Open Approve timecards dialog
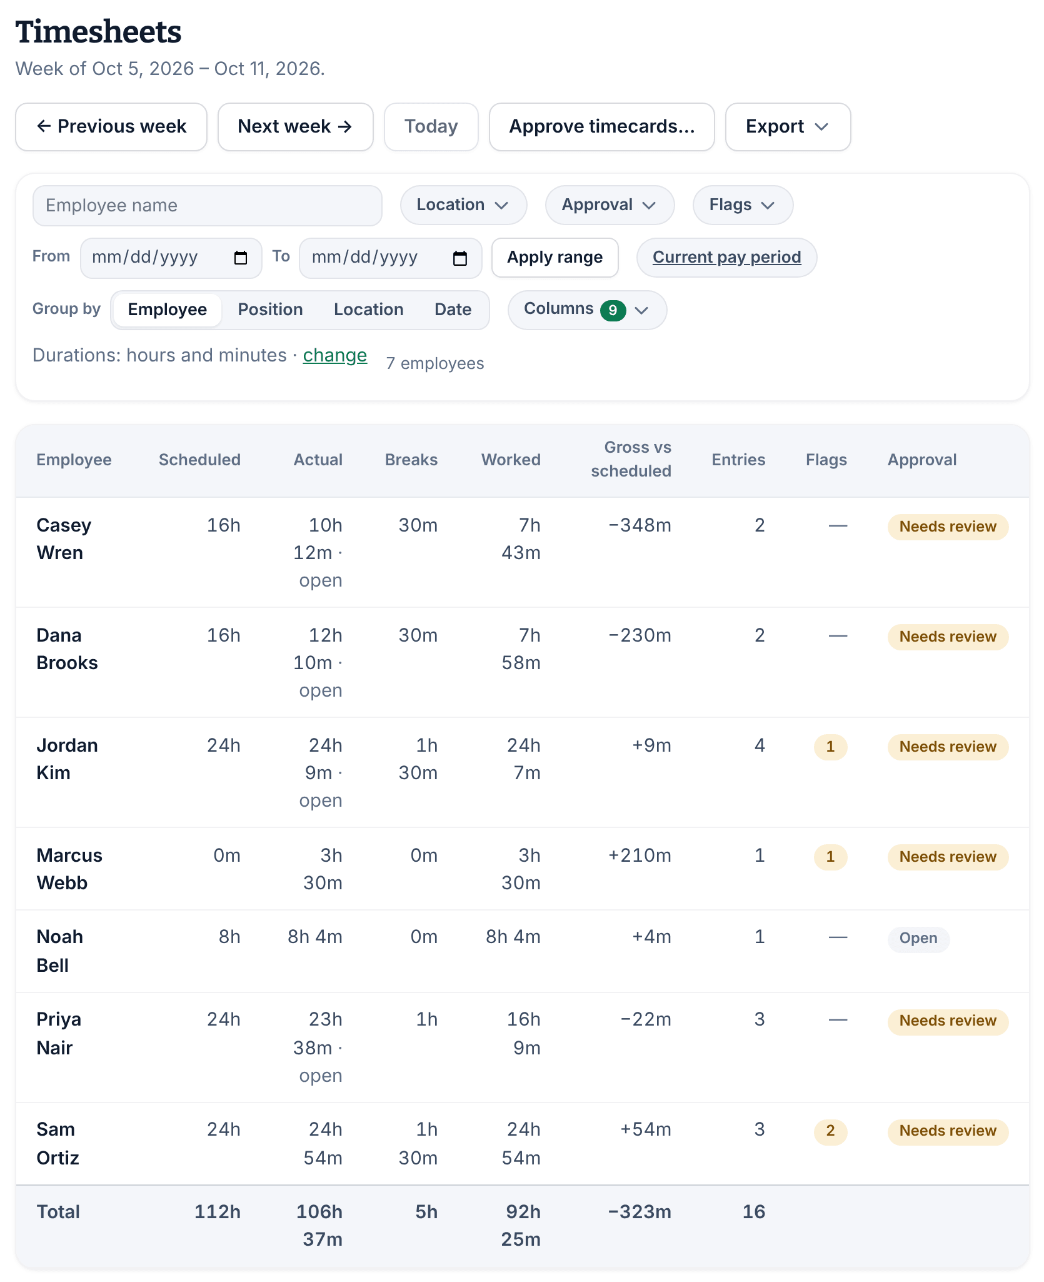Image resolution: width=1044 pixels, height=1282 pixels. click(602, 127)
